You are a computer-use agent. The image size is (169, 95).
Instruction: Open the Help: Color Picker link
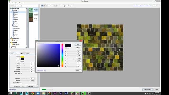click(42, 70)
